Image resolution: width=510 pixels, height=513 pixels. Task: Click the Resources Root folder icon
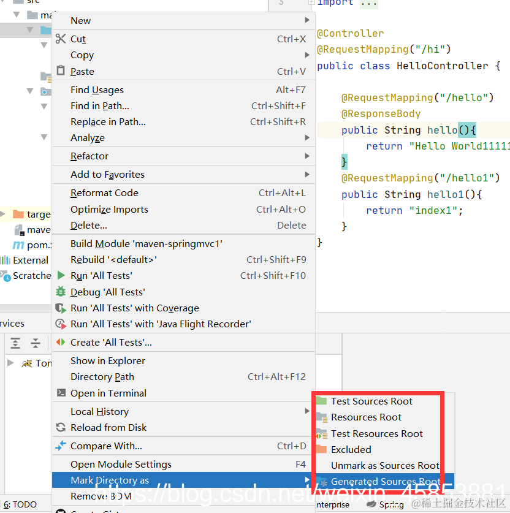point(322,417)
